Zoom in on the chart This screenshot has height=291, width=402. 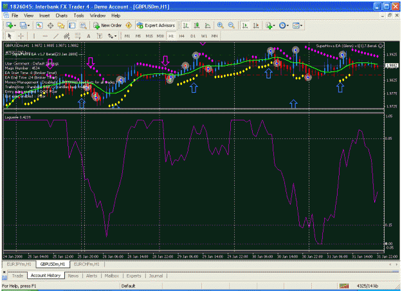click(x=220, y=25)
